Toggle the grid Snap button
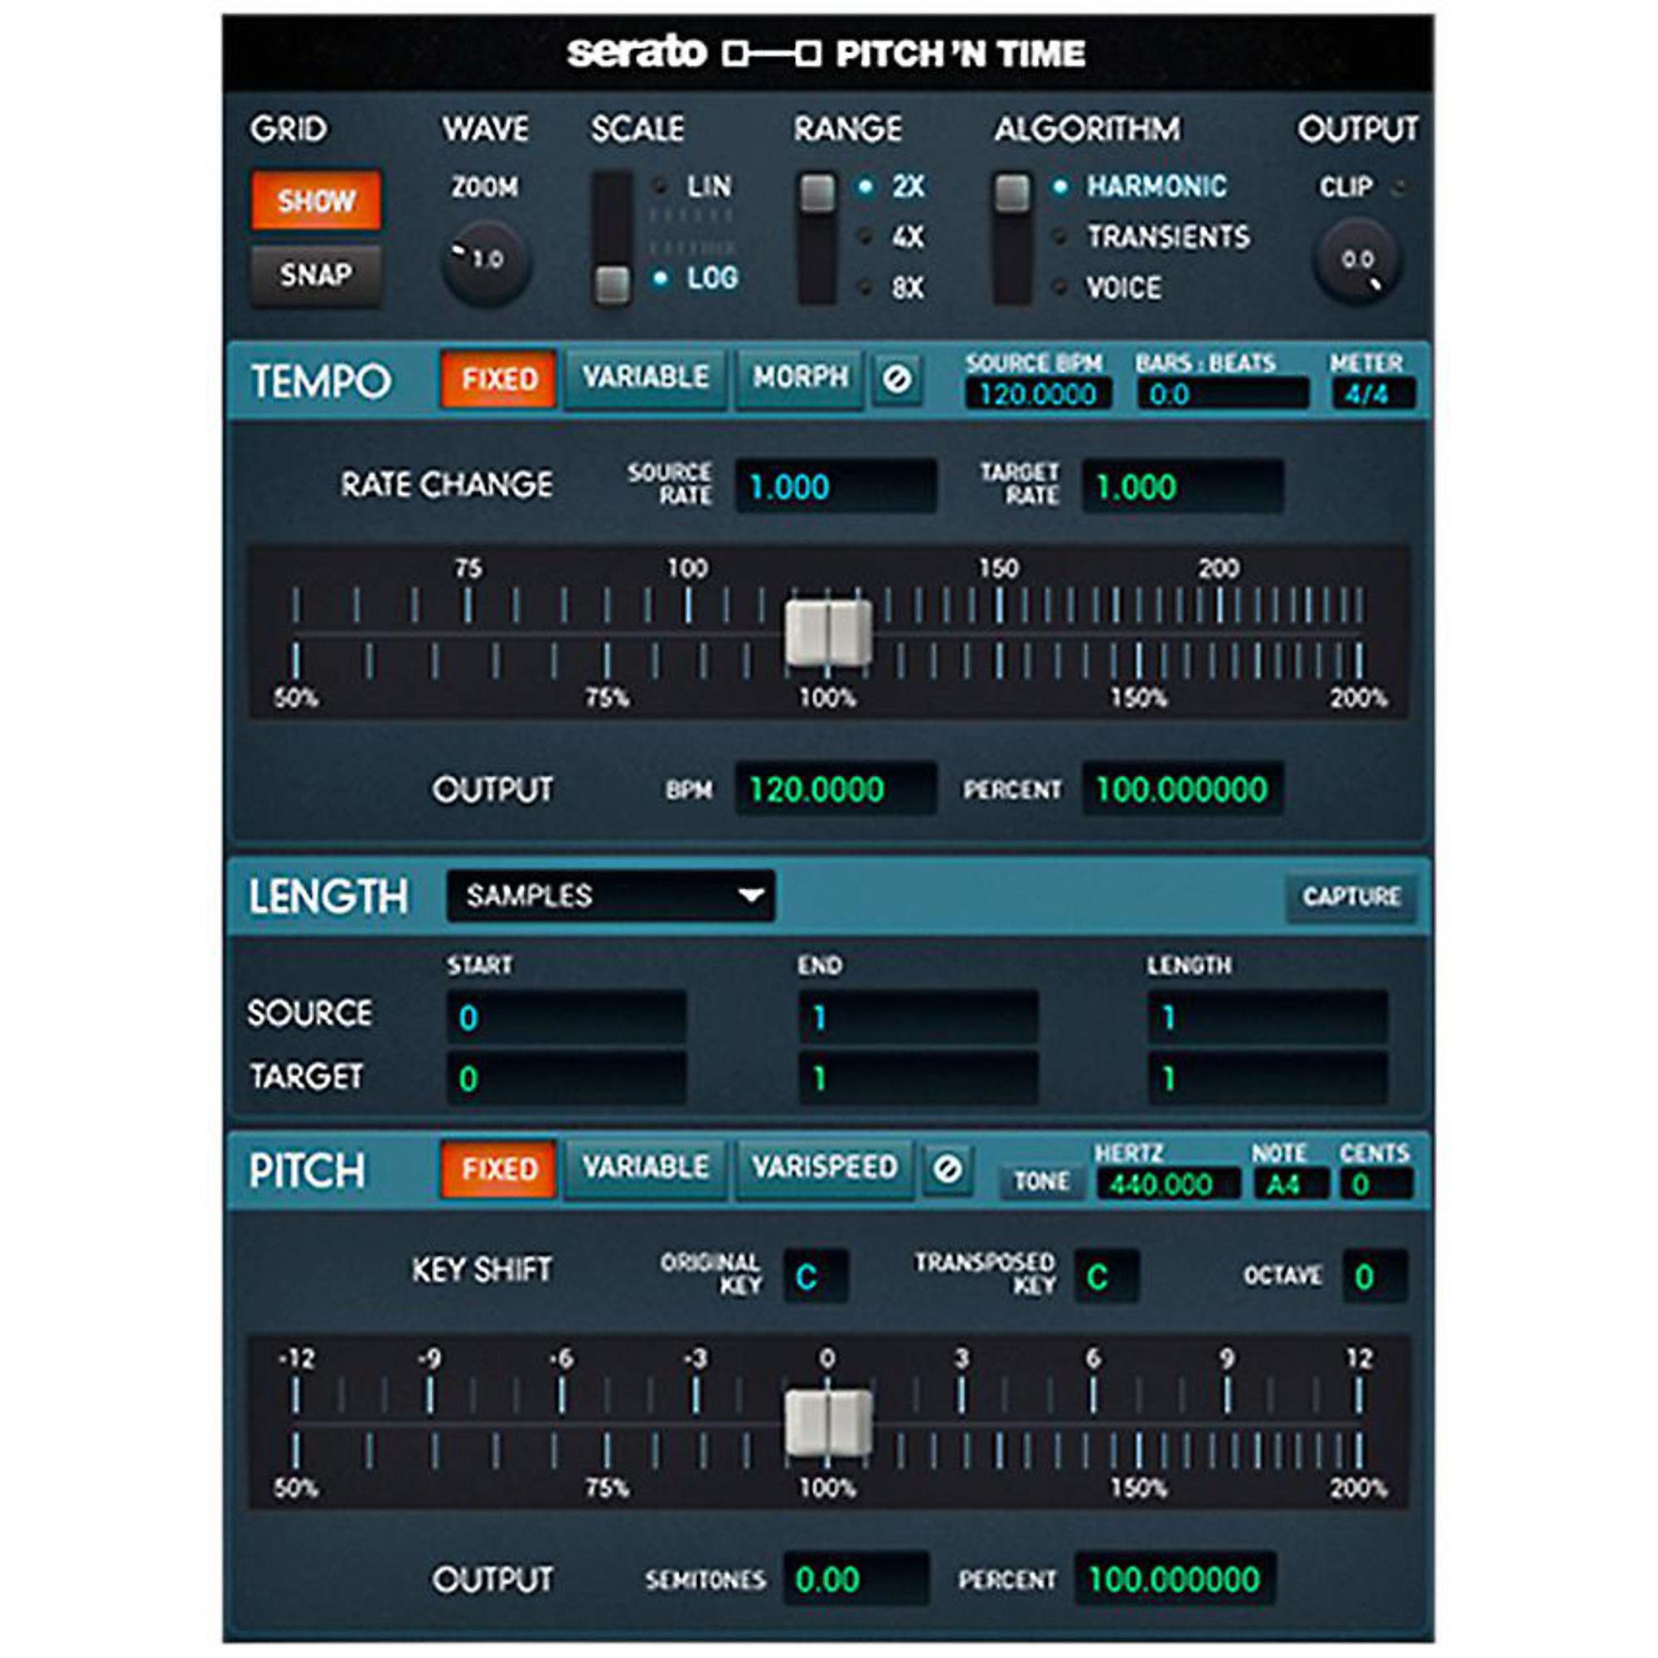Viewport: 1658px width, 1658px height. [x=316, y=274]
